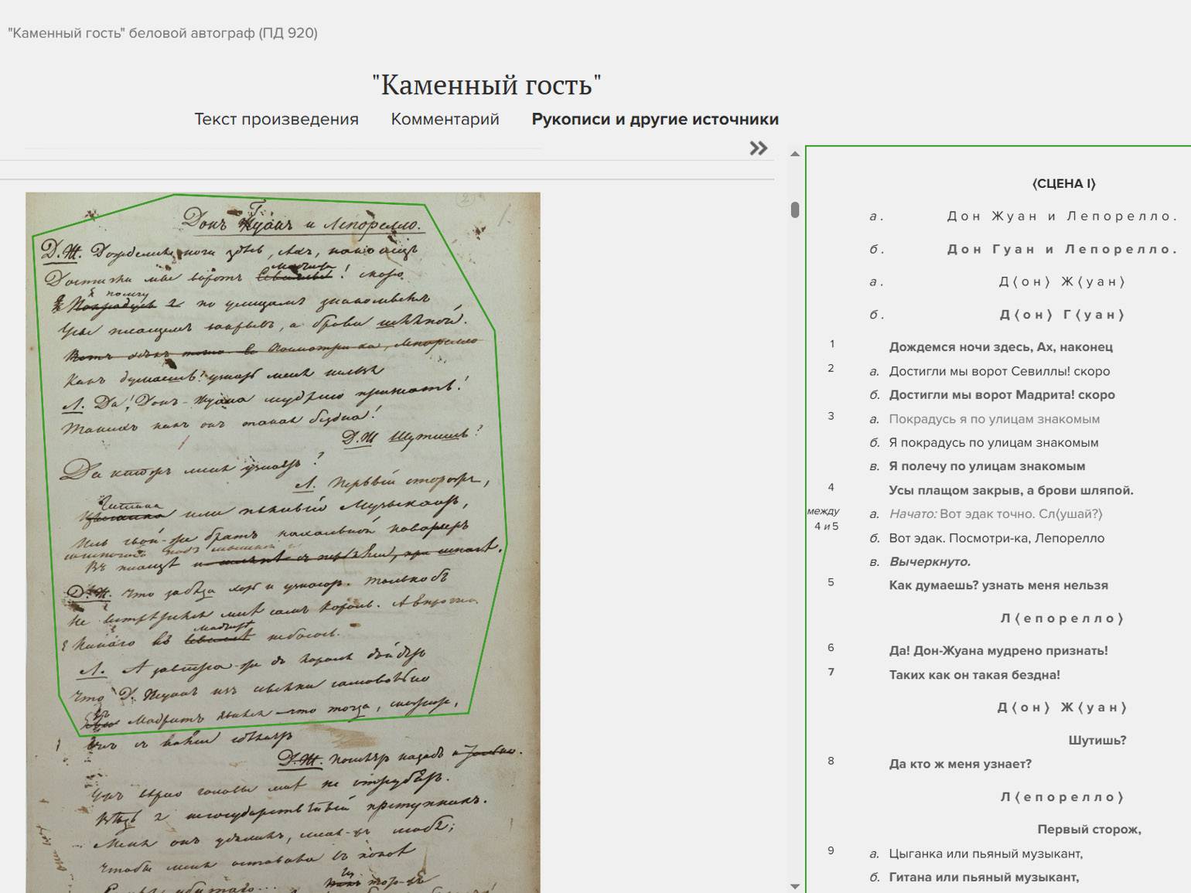Click line 'Да! Дон-Жуана мудрено признать!'
This screenshot has height=893, width=1191.
click(998, 651)
